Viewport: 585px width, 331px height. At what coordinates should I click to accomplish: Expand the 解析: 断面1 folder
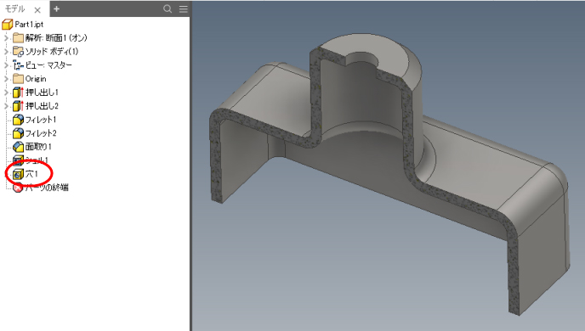(x=6, y=38)
